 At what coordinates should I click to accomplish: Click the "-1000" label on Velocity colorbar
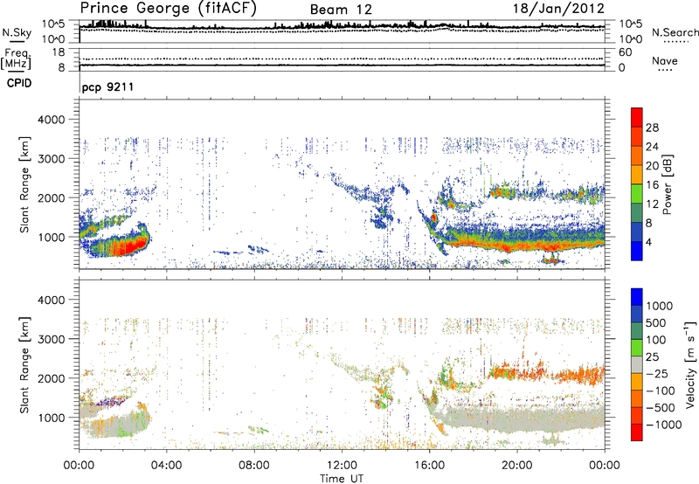664,425
